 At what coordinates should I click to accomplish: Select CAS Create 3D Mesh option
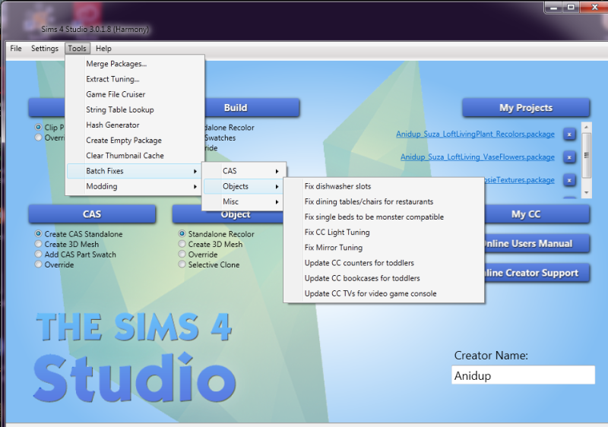click(38, 244)
